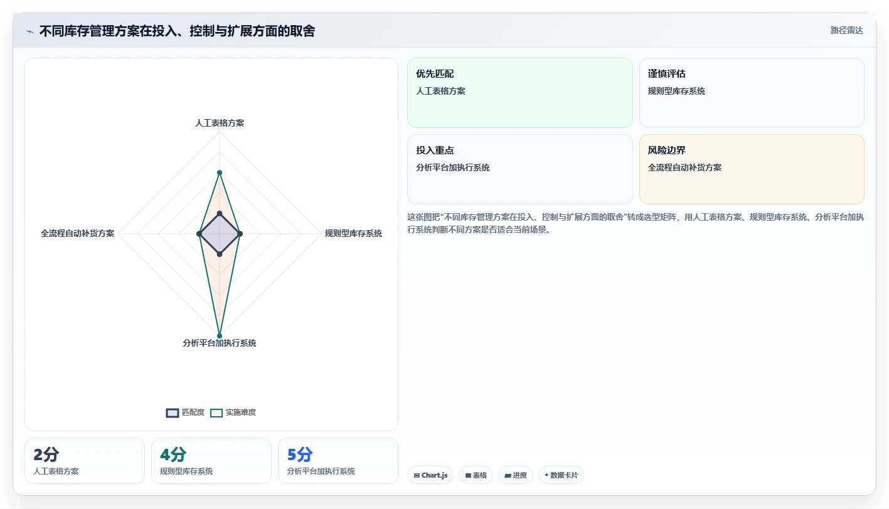Click the description paragraph starting 这张图把
889x509 pixels.
tap(636, 223)
